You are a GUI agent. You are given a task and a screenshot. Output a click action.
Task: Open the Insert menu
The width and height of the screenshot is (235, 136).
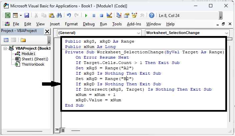(55, 24)
